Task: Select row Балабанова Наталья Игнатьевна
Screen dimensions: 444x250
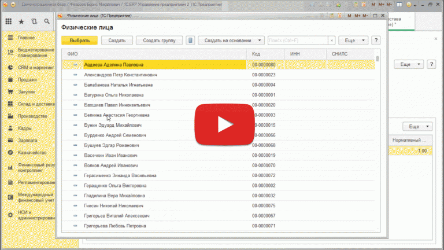Action: click(x=218, y=84)
